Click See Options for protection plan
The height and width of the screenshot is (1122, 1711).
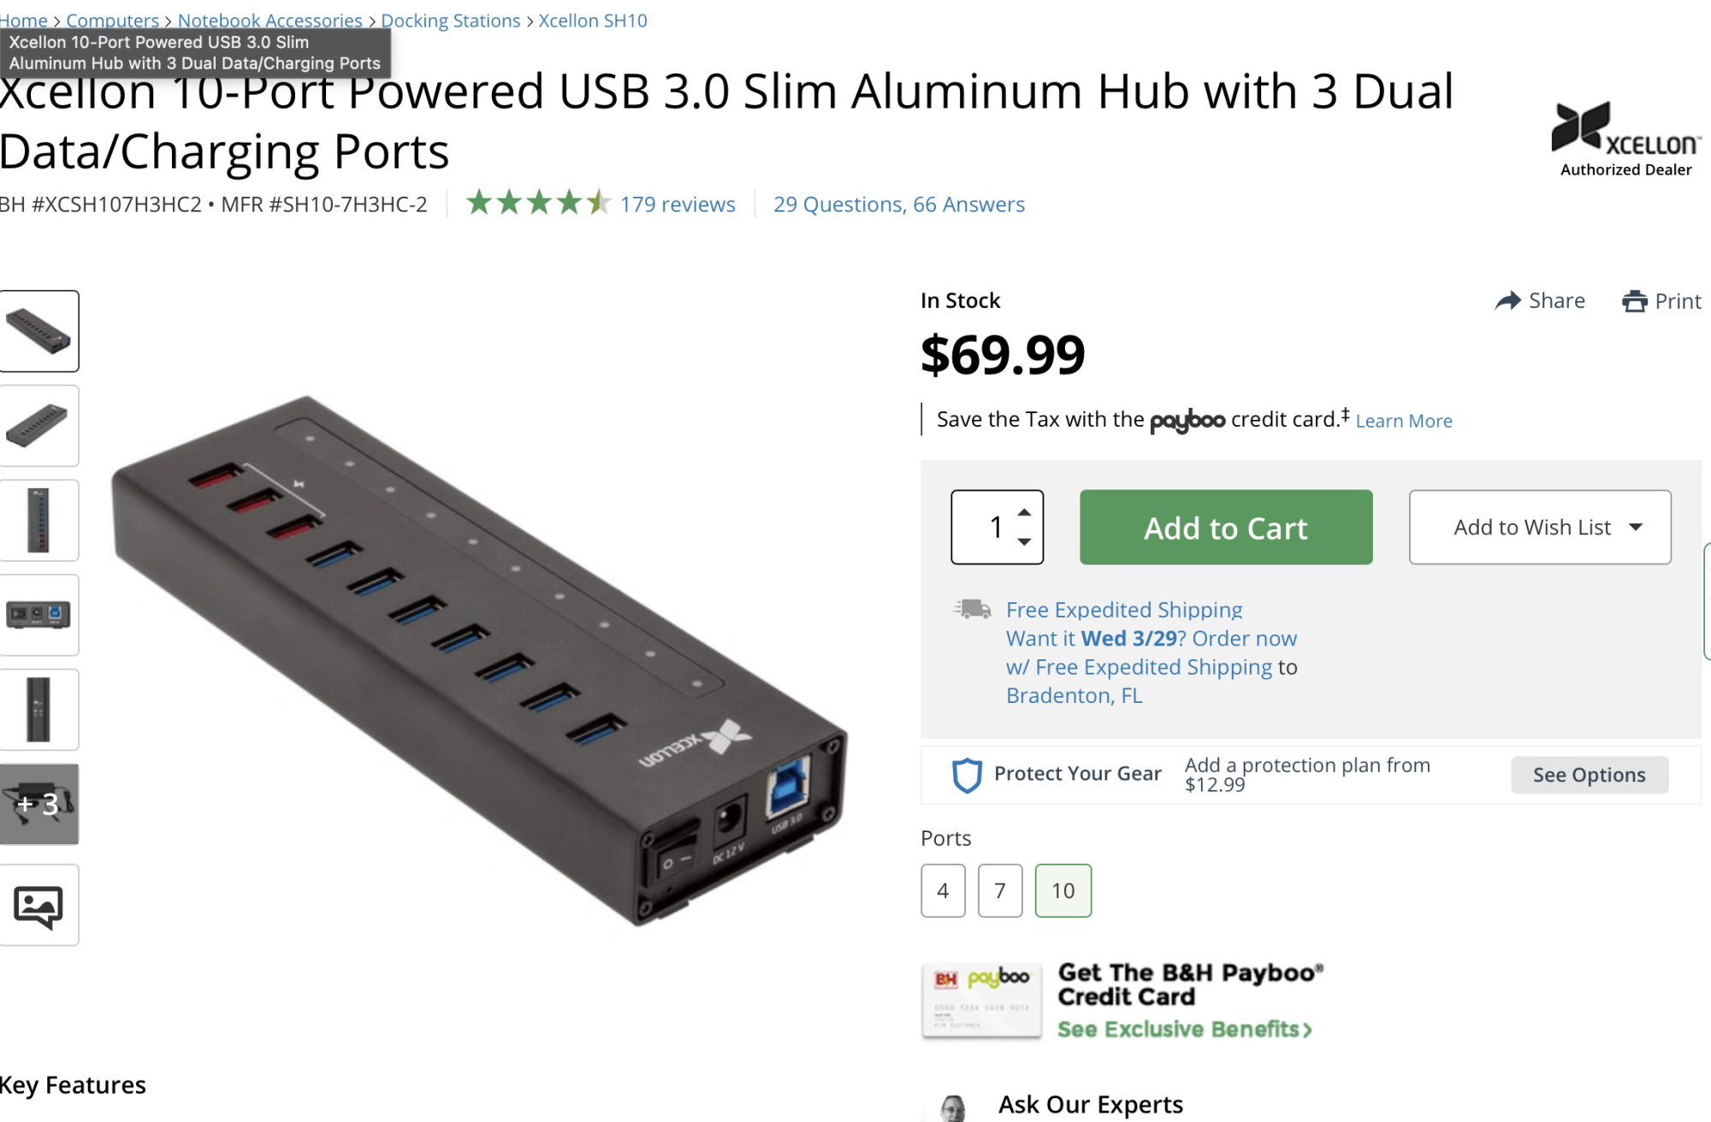(x=1589, y=775)
